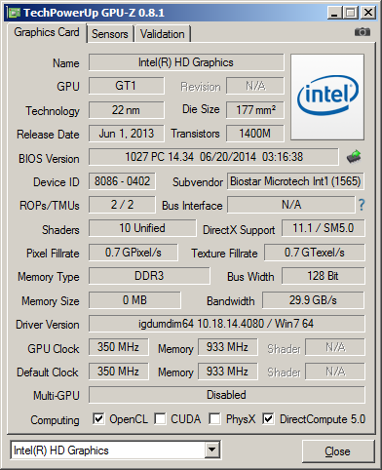Select the Graphics Card tab
The image size is (382, 470).
coord(47,32)
